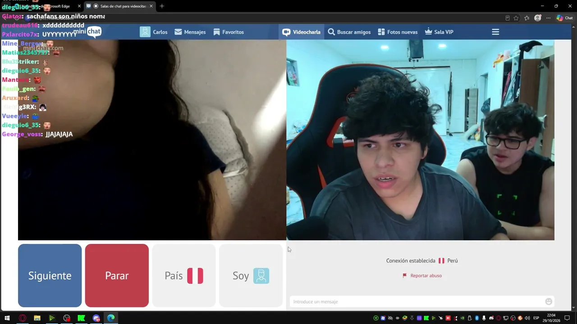Switch to Microsoft Edge on taskbar
The width and height of the screenshot is (577, 324).
[111, 318]
